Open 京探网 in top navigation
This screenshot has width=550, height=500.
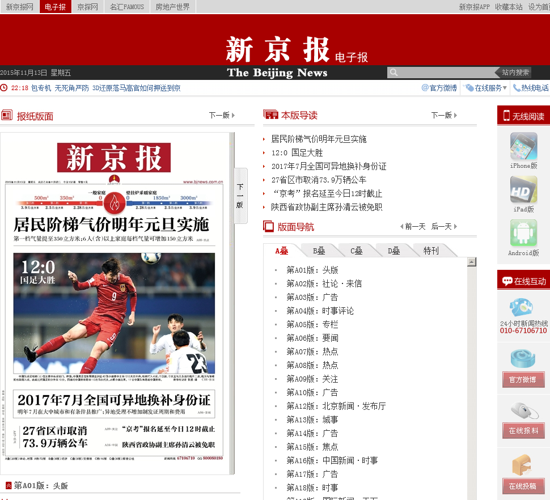(x=88, y=7)
